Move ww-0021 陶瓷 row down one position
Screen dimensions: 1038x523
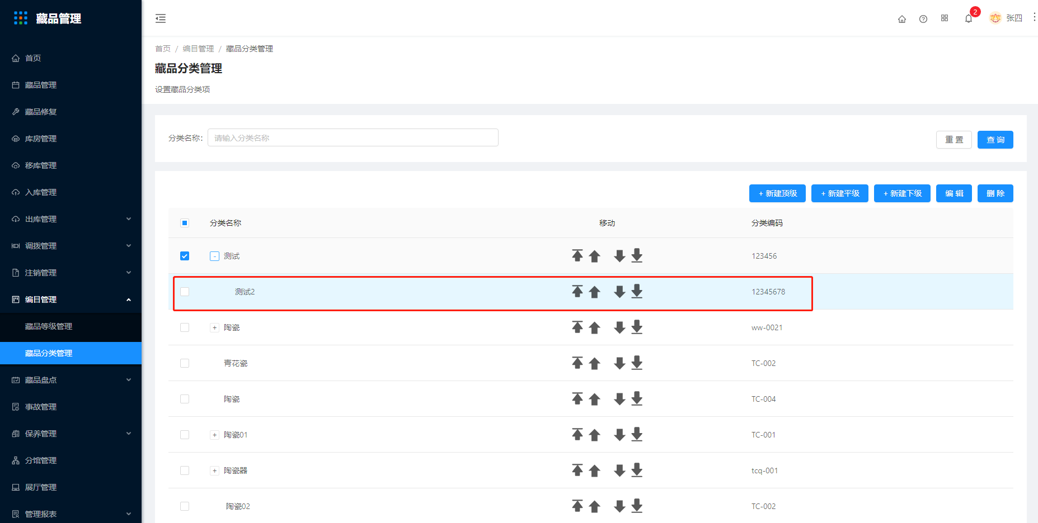click(x=619, y=327)
